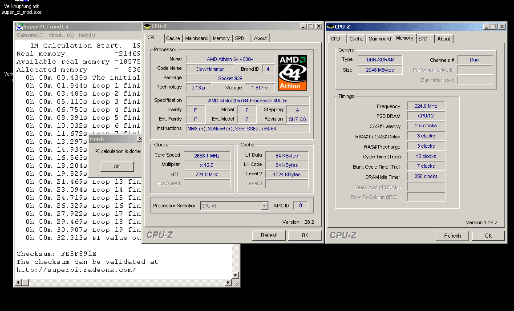The image size is (514, 311).
Task: Click the processor Name AMD Athlon 64 4000+
Action: pos(230,59)
